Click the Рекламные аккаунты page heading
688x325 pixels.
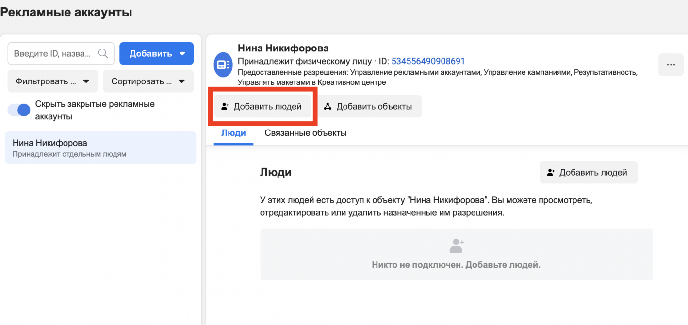pyautogui.click(x=66, y=12)
